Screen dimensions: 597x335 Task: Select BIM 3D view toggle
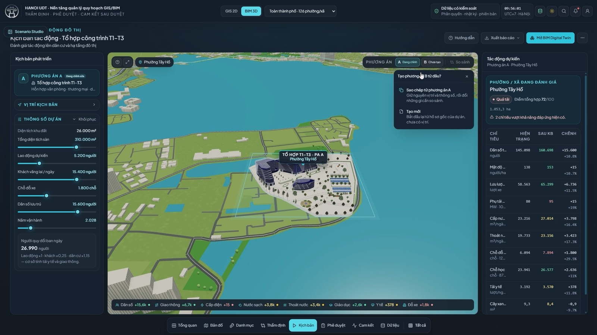coord(251,11)
